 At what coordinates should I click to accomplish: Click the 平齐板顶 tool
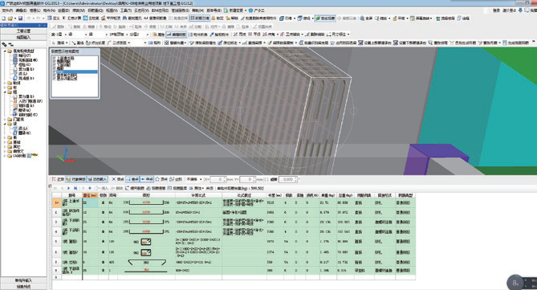tap(111, 18)
